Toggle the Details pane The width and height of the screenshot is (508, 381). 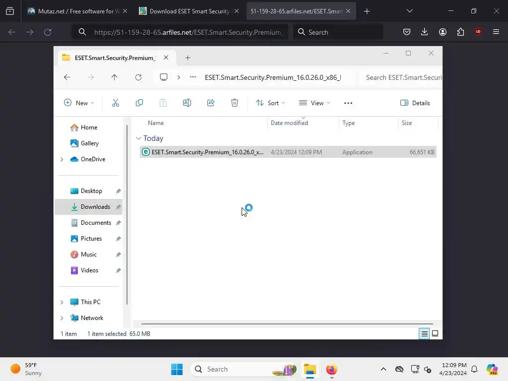coord(415,103)
